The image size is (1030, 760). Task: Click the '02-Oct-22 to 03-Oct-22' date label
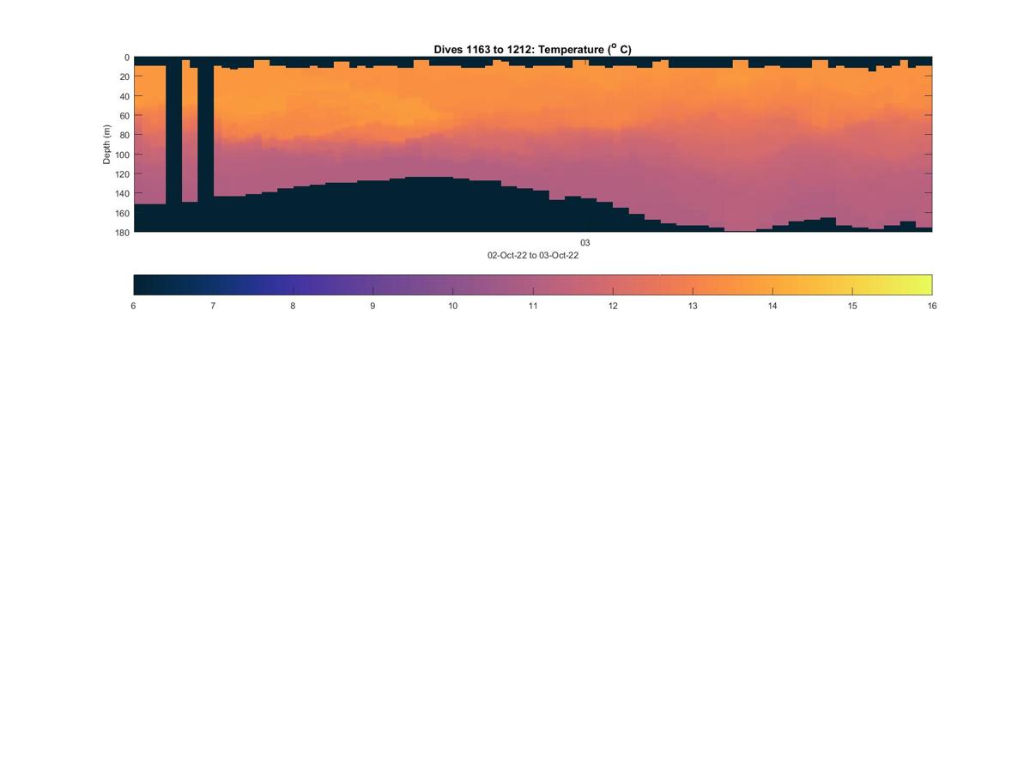[x=533, y=255]
